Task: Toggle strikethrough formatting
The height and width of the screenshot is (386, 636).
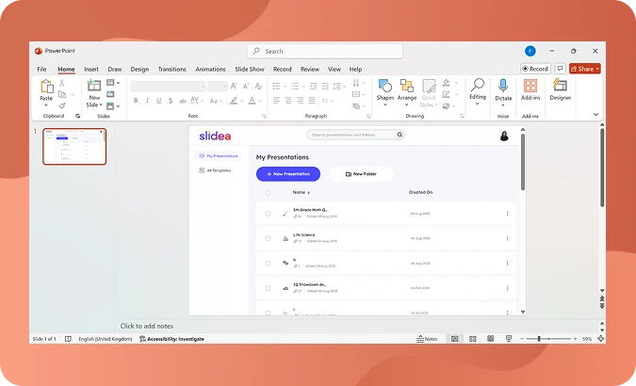Action: tap(183, 101)
